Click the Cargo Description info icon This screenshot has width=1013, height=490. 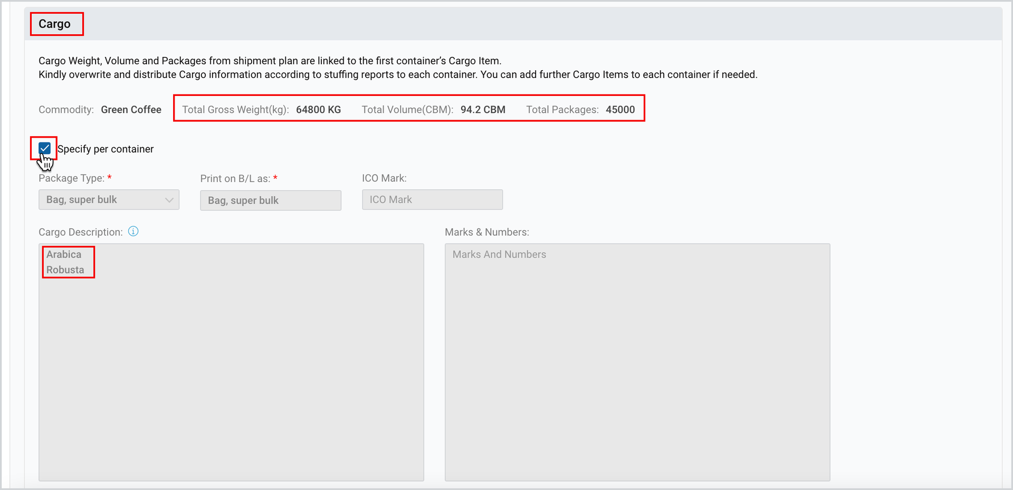tap(133, 232)
